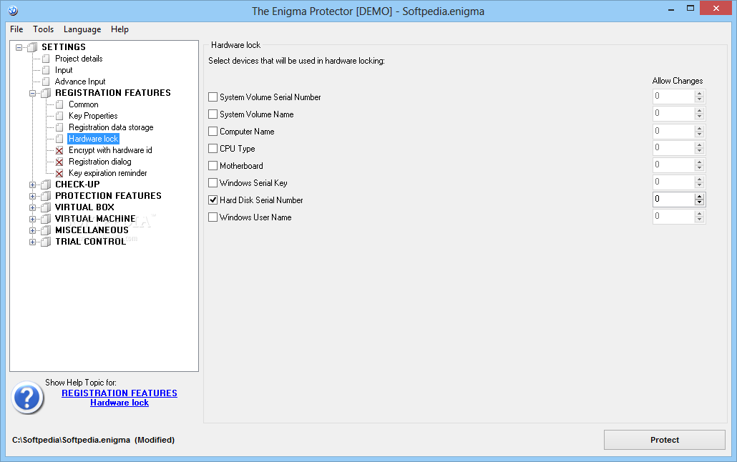This screenshot has height=462, width=737.
Task: Click the blue help question mark icon
Action: [x=28, y=398]
